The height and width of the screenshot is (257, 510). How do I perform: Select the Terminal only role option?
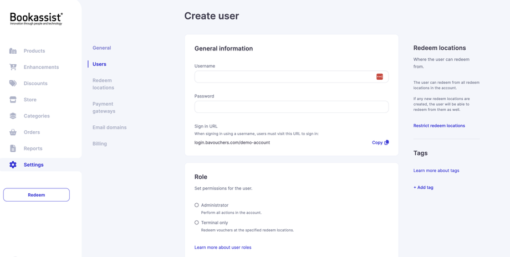(197, 223)
